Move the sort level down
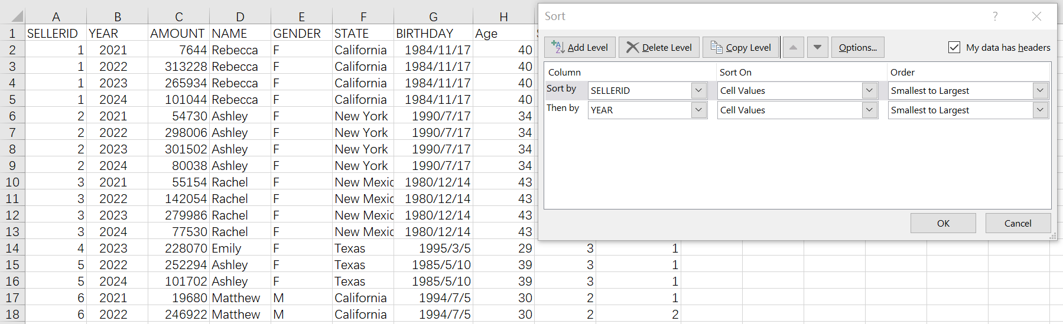The height and width of the screenshot is (324, 1063). [817, 47]
